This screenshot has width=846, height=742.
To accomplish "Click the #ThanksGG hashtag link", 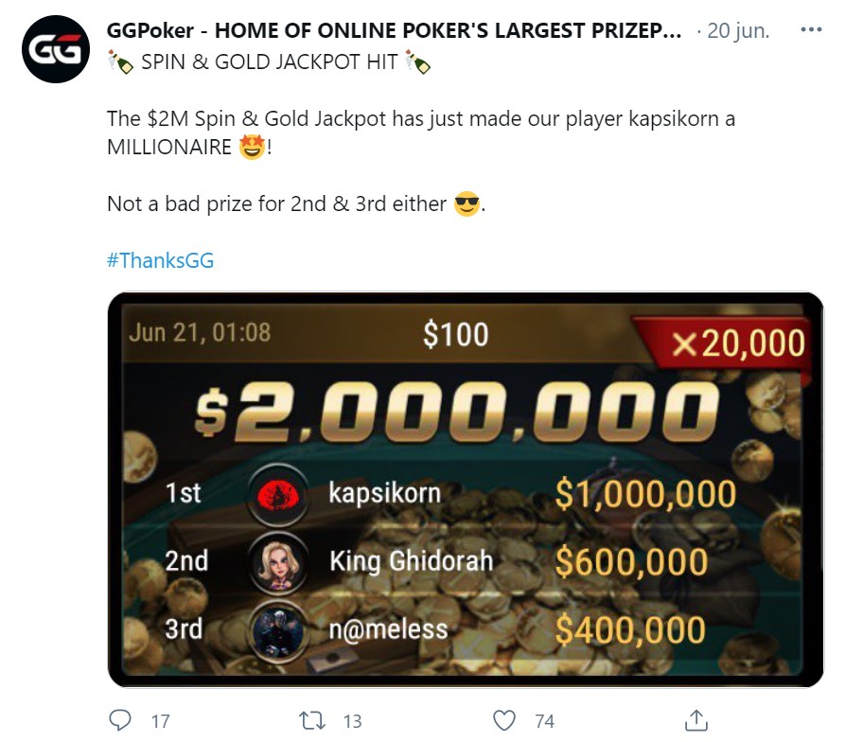I will tap(160, 260).
